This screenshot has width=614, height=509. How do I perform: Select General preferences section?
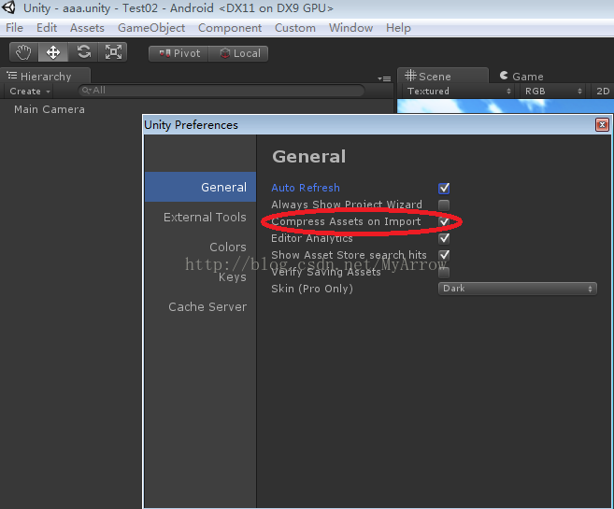point(201,187)
